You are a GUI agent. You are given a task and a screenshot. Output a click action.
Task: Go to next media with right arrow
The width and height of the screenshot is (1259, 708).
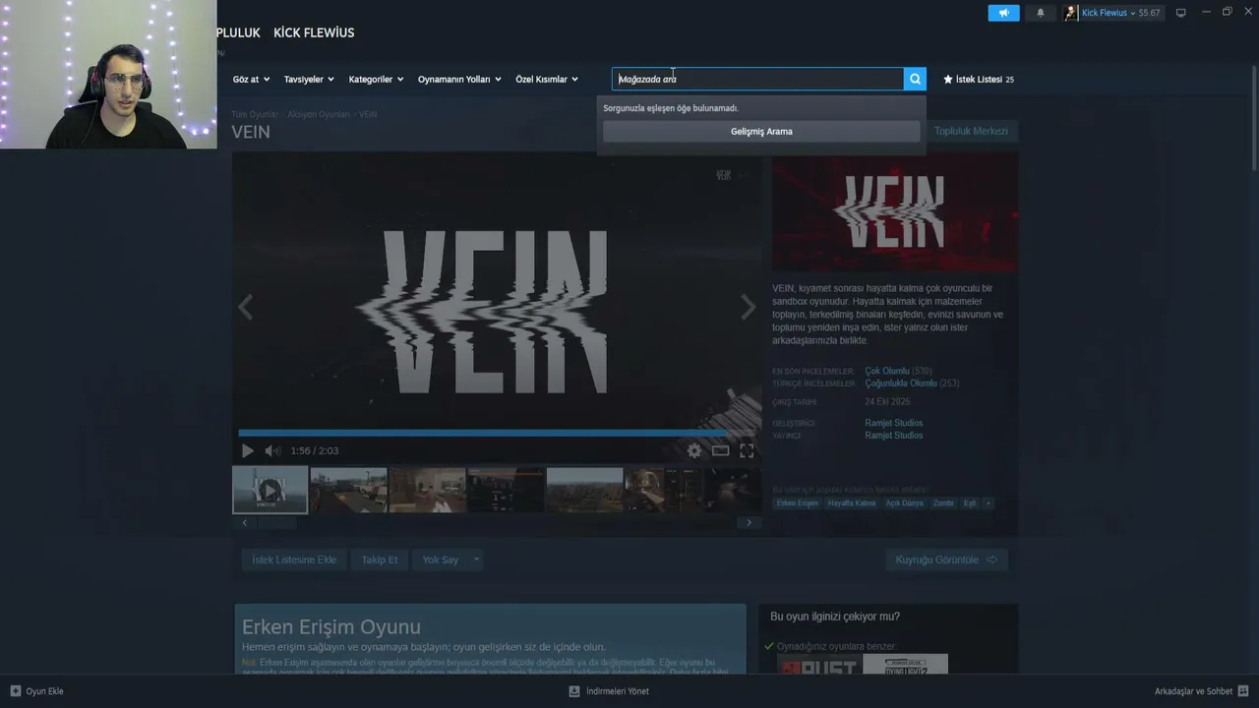coord(749,308)
